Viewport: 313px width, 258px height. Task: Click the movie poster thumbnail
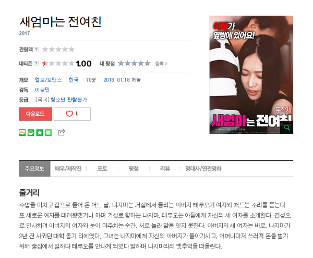(251, 75)
